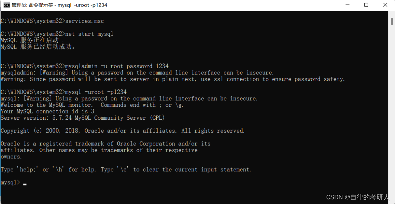Maximize the Command Prompt window

tap(366, 5)
